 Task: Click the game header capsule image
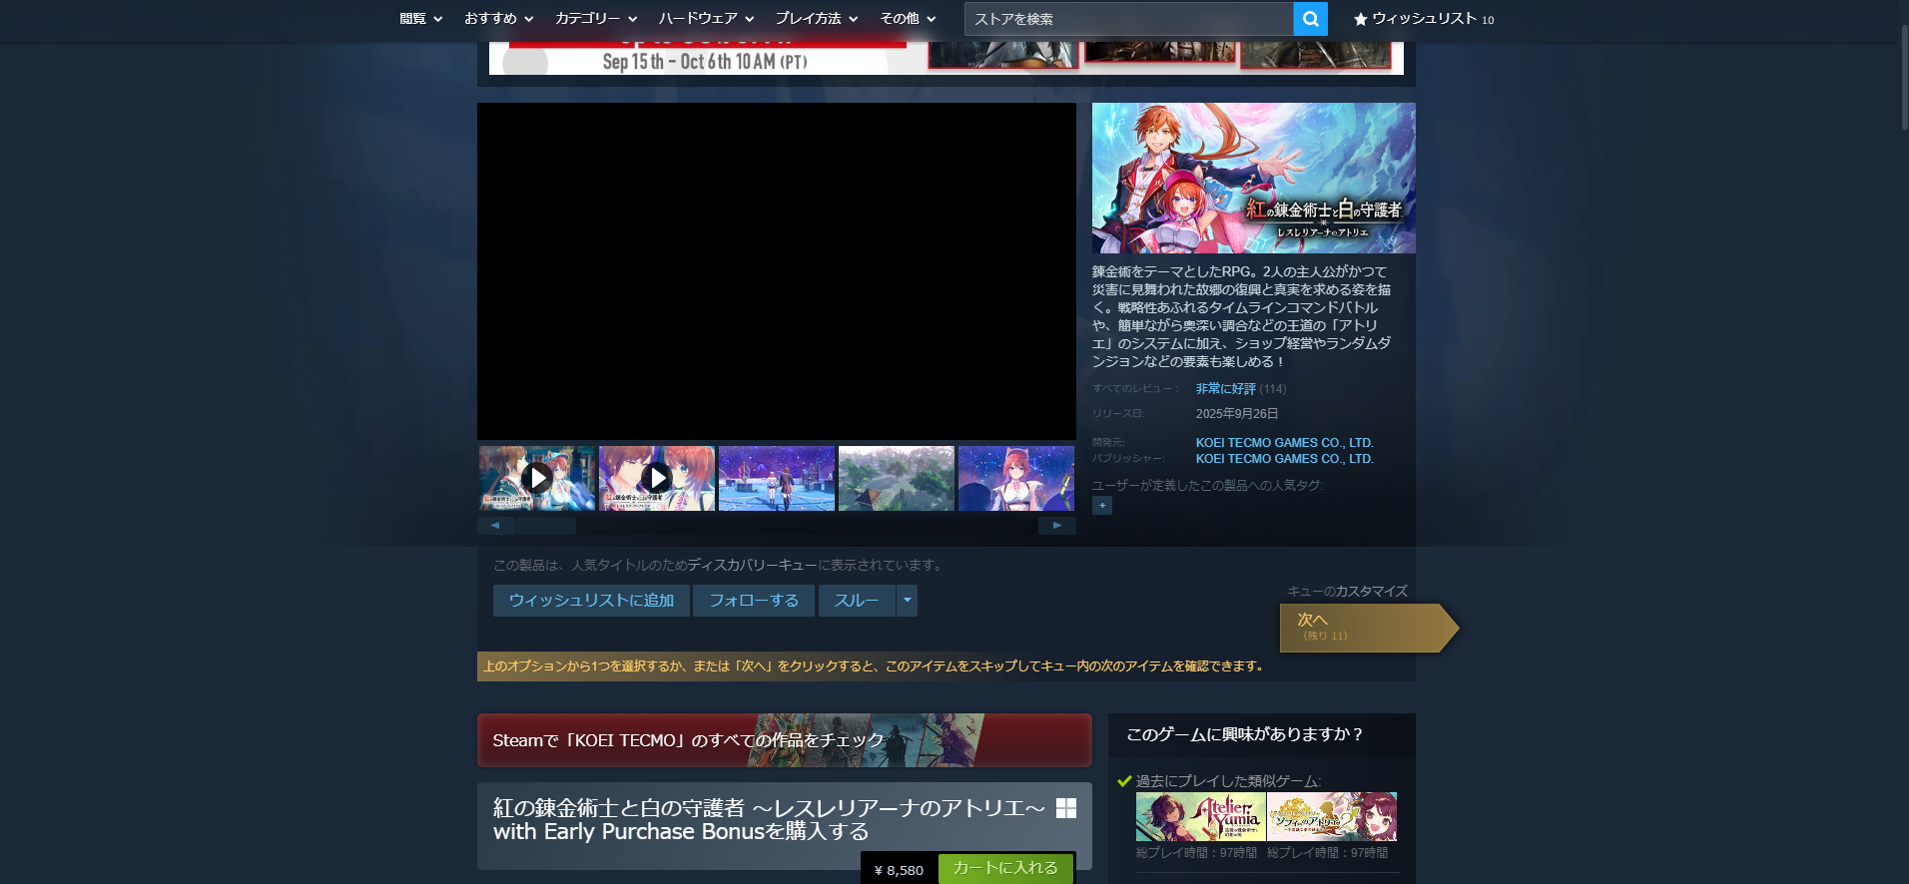[1254, 178]
